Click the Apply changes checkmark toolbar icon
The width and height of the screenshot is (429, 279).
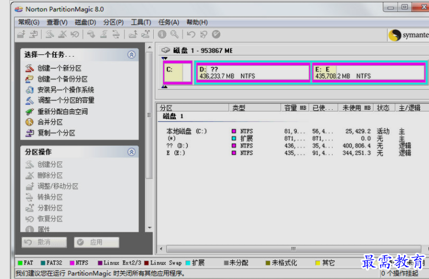pos(216,35)
